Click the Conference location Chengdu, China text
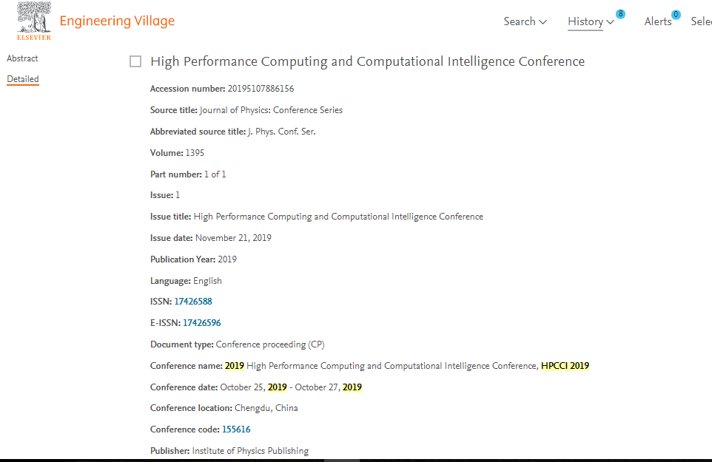 266,408
